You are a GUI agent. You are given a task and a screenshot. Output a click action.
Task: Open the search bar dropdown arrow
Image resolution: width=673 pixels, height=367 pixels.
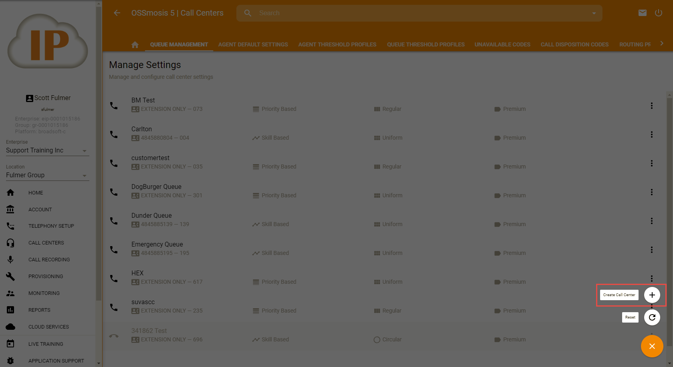click(x=594, y=13)
